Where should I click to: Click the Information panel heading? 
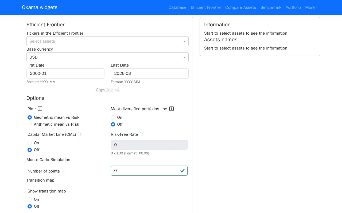(217, 24)
